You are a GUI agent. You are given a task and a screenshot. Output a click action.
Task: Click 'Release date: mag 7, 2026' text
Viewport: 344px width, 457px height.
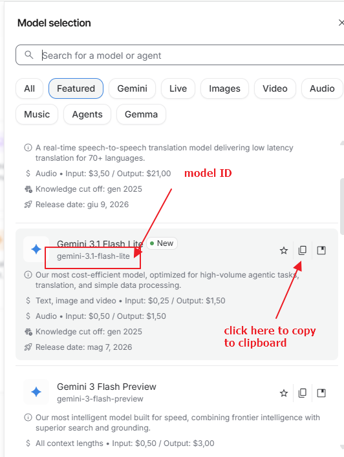pyautogui.click(x=84, y=347)
